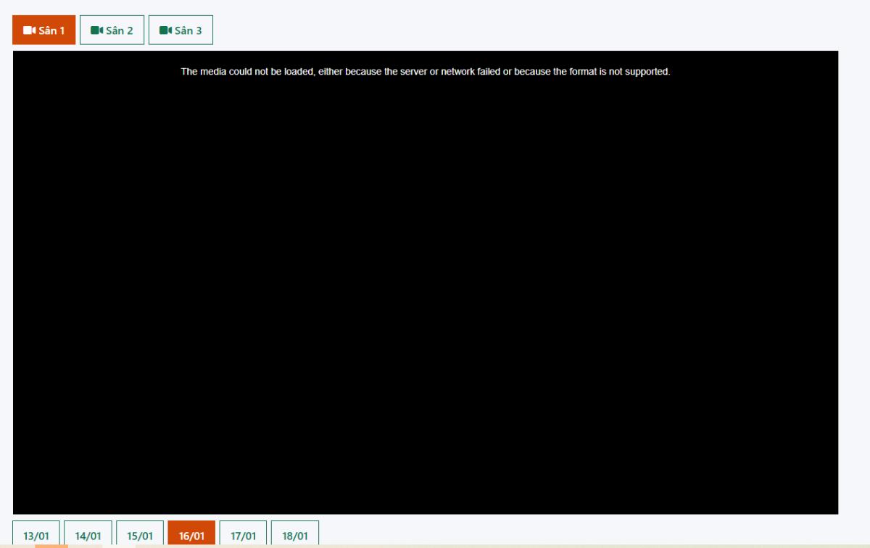
Task: Jump to the 17/01 date
Action: point(243,535)
